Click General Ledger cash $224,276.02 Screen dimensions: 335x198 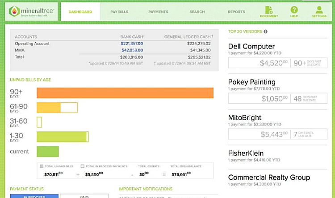tap(199, 44)
